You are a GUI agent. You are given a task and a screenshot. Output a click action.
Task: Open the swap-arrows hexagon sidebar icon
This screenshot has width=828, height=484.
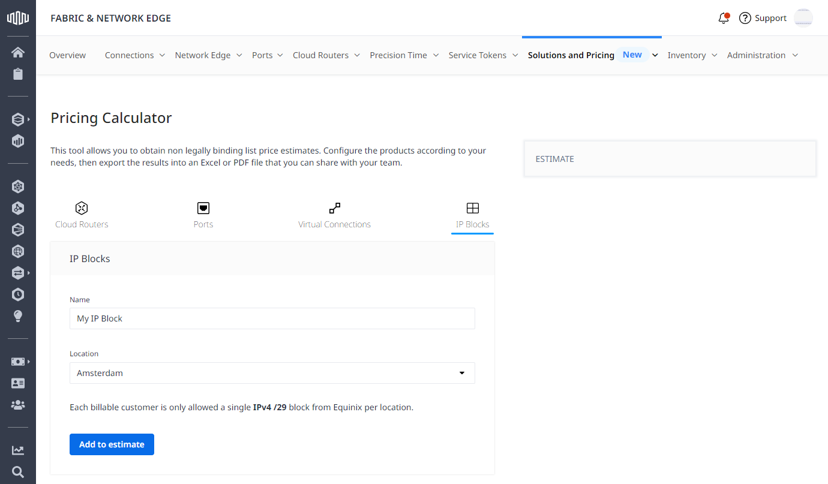click(x=18, y=273)
